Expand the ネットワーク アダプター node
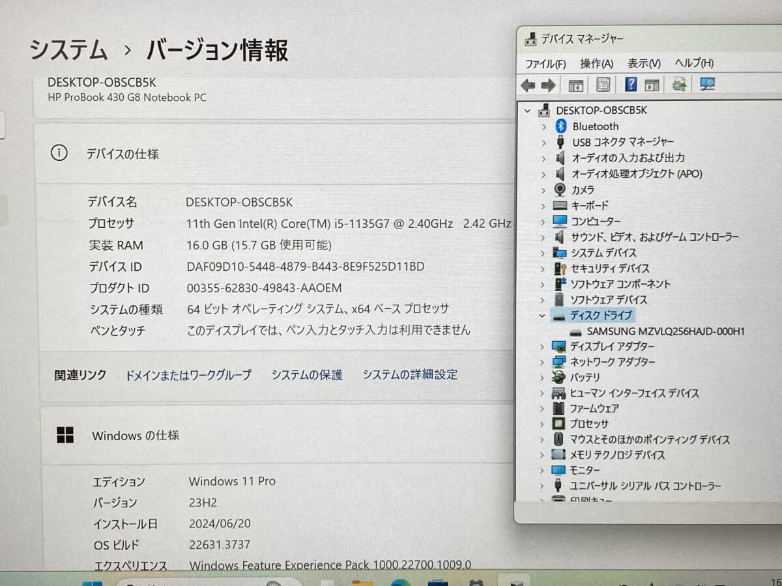This screenshot has width=782, height=586. [x=543, y=362]
